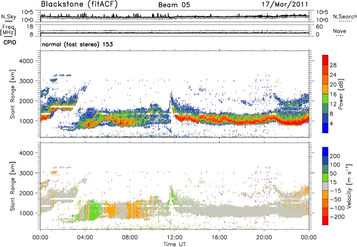Click the '16' Power colorbar value
The width and height of the screenshot is (357, 247).
pyautogui.click(x=333, y=95)
